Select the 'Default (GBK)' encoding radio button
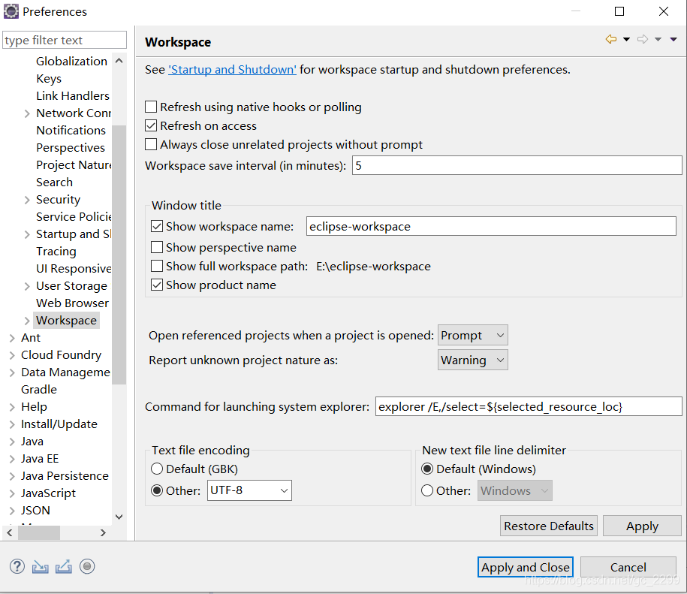 [x=157, y=468]
